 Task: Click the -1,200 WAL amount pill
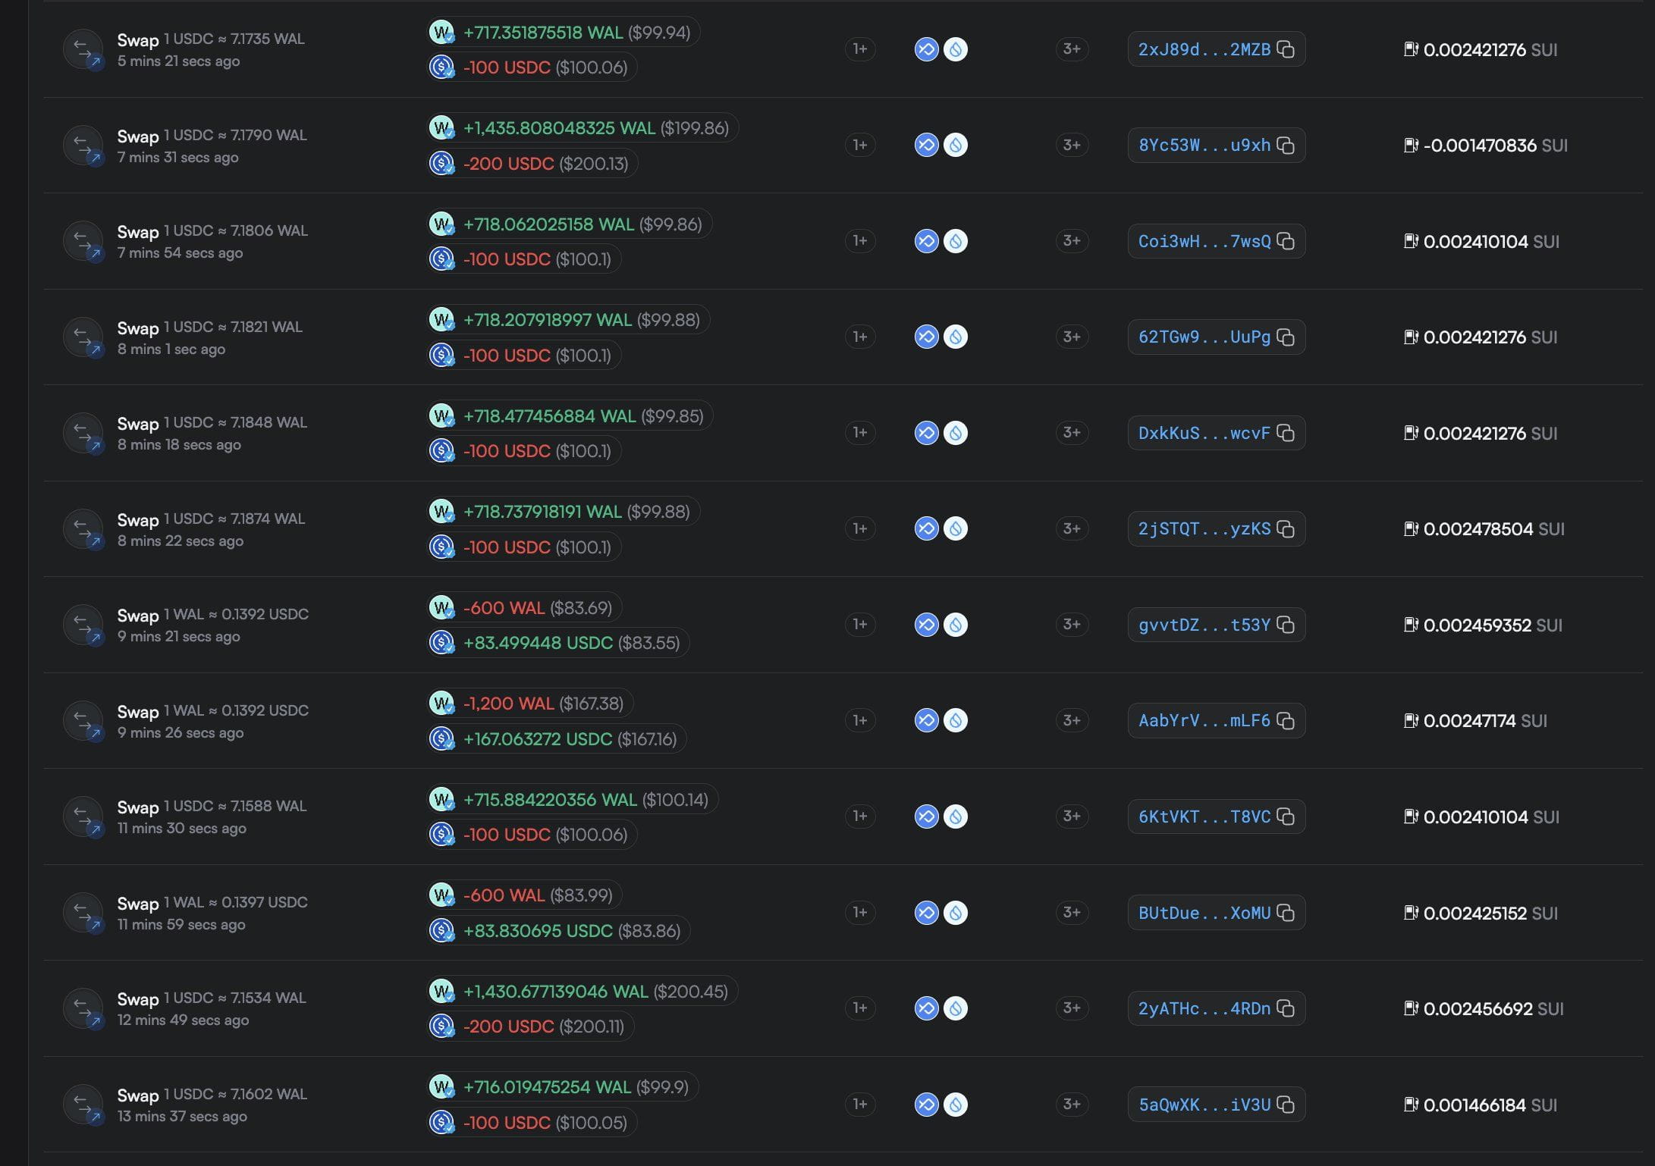point(530,704)
